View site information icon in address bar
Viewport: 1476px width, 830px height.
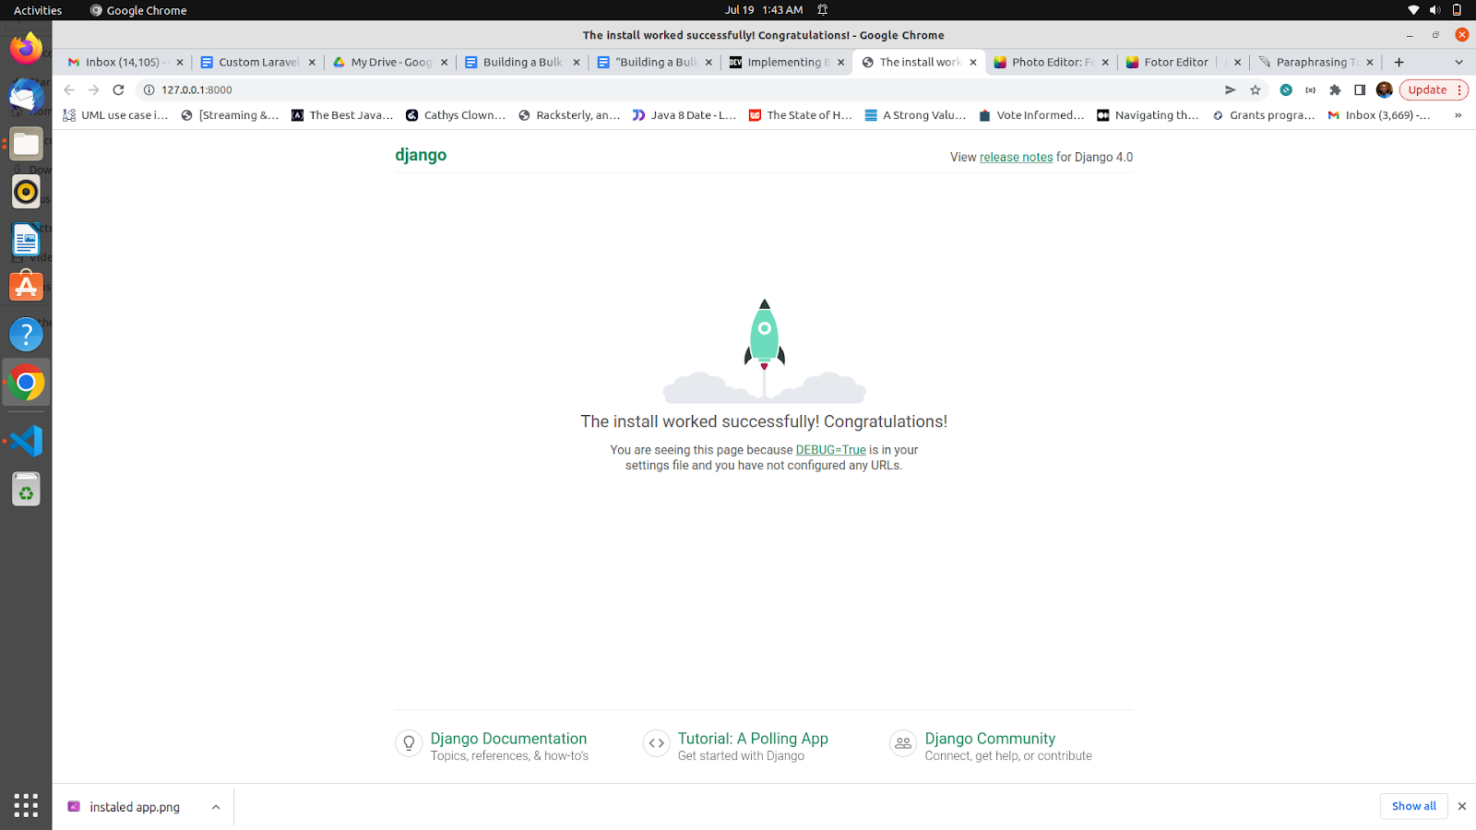click(149, 89)
